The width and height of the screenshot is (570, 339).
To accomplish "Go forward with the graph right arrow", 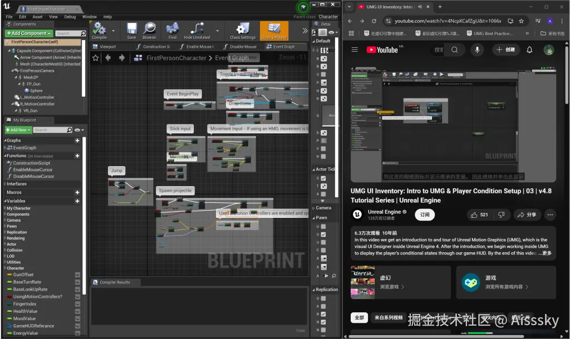I will (x=122, y=58).
